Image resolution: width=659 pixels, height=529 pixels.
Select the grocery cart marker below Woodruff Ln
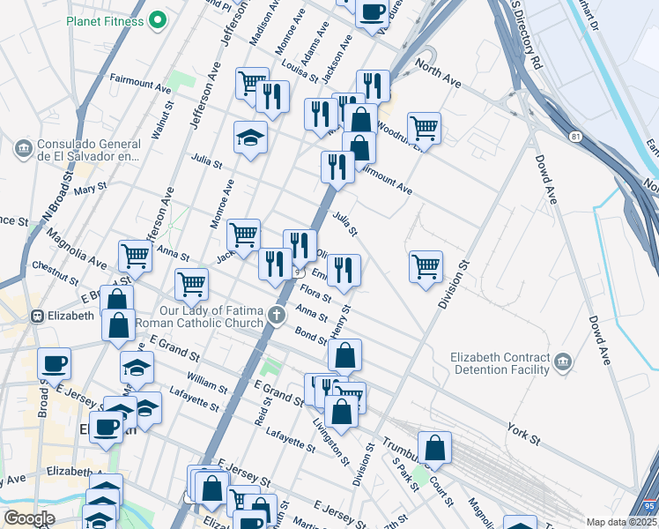(424, 132)
